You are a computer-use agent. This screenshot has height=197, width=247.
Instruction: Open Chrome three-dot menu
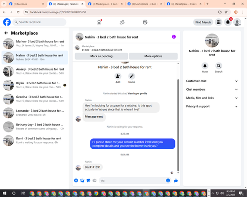[243, 12]
